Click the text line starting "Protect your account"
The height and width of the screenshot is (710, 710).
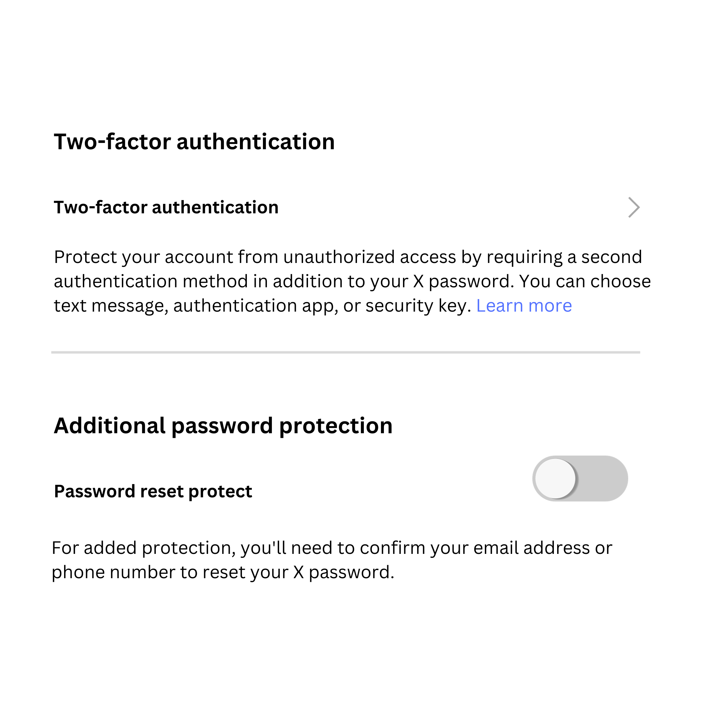348,257
